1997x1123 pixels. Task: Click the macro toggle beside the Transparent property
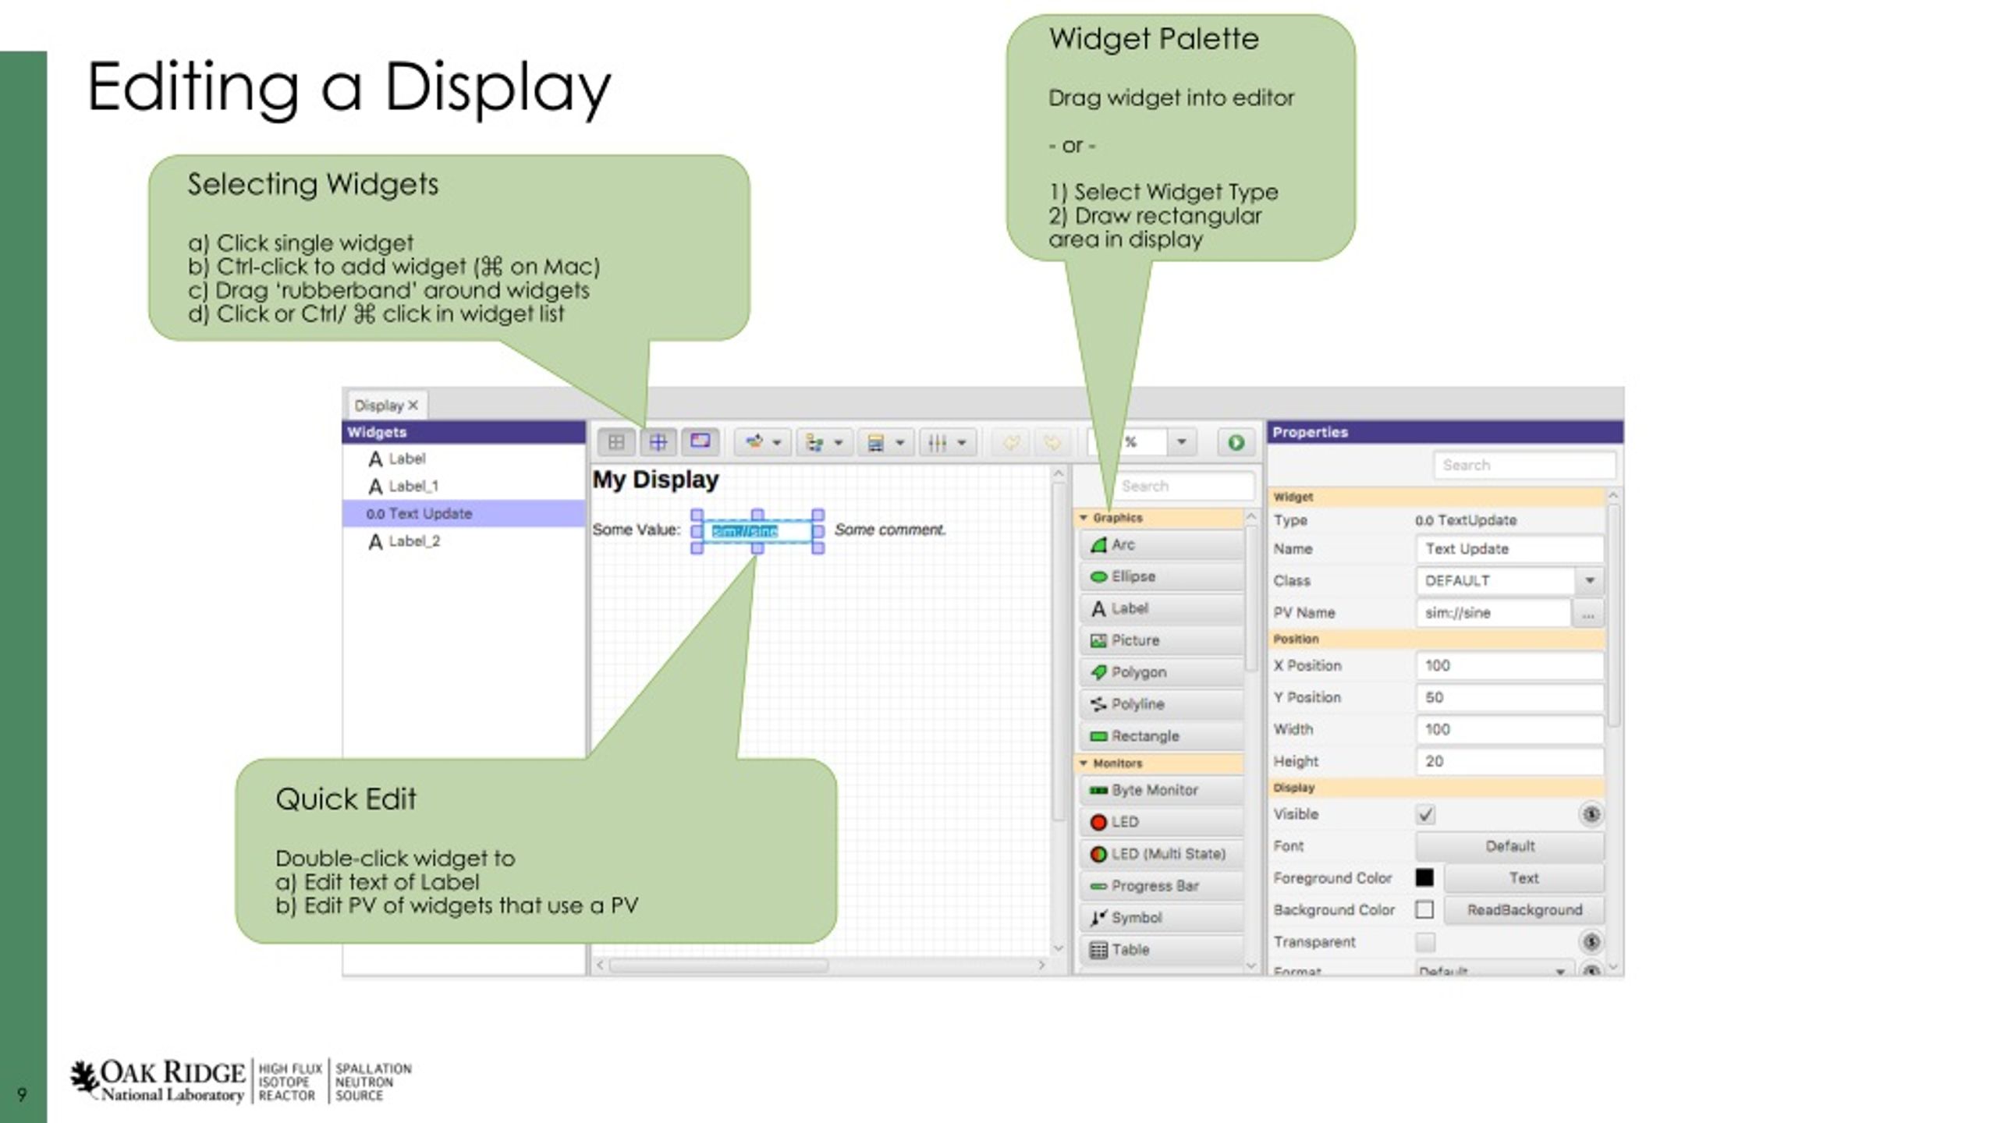click(1591, 942)
